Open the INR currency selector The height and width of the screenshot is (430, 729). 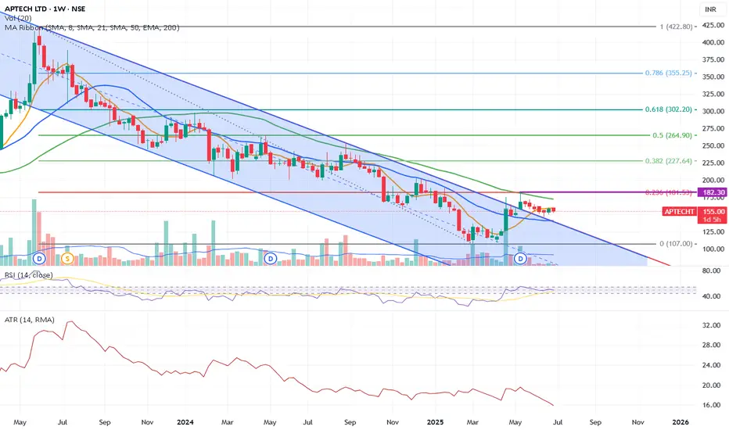[x=710, y=9]
